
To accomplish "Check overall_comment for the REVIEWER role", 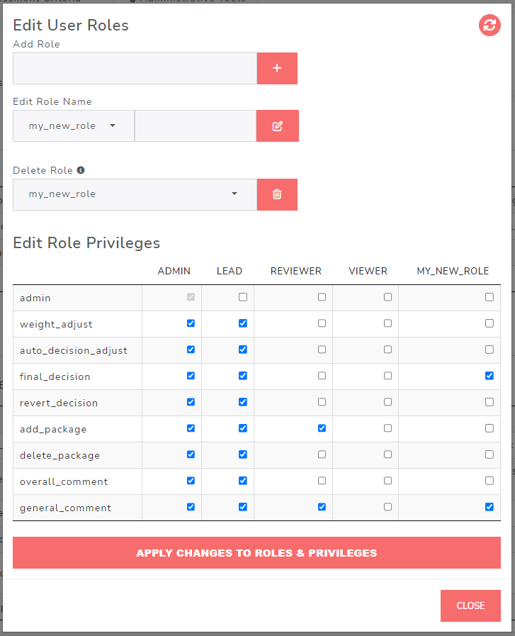I will coord(322,481).
